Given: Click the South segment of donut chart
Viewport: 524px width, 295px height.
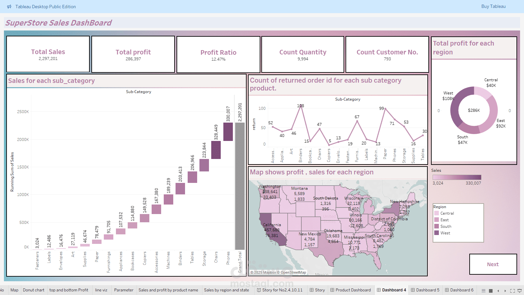Looking at the screenshot, I should (x=469, y=129).
